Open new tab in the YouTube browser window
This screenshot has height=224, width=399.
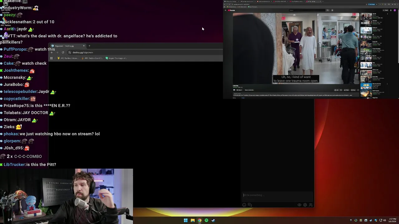pos(323,1)
